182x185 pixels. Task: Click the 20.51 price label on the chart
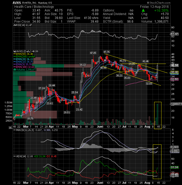pyautogui.click(x=67, y=113)
